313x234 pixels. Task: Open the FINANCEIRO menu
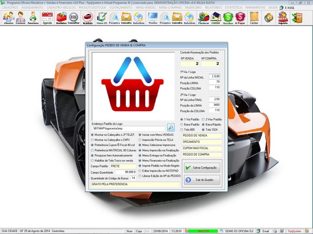pos(193,7)
